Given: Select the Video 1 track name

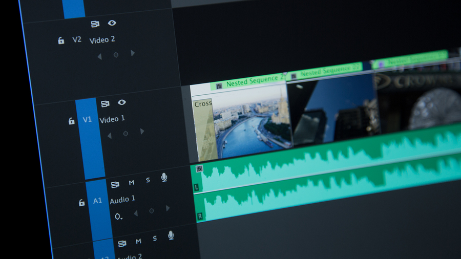Looking at the screenshot, I should tap(112, 119).
